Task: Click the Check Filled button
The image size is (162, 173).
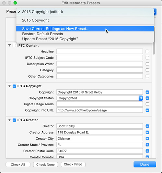Action: pos(73,165)
